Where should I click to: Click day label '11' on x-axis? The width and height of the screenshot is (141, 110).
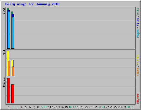tap(50, 107)
